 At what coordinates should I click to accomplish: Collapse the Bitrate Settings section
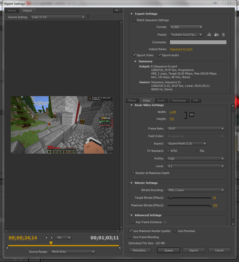tap(131, 183)
